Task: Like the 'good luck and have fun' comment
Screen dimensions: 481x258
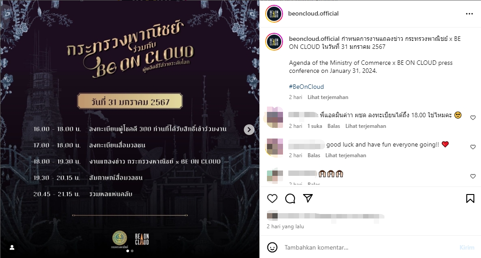Action: coord(473,147)
